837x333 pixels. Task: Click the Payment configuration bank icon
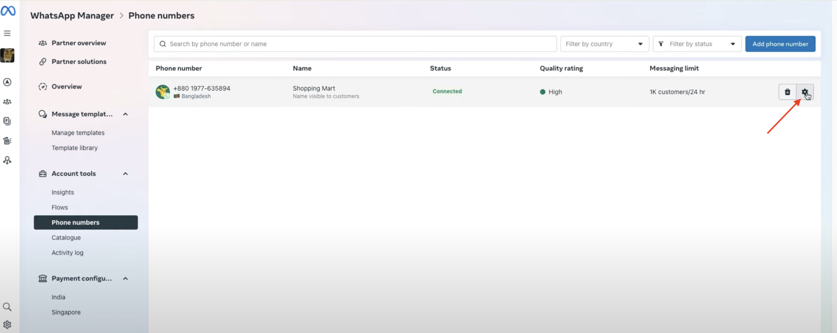pyautogui.click(x=43, y=279)
